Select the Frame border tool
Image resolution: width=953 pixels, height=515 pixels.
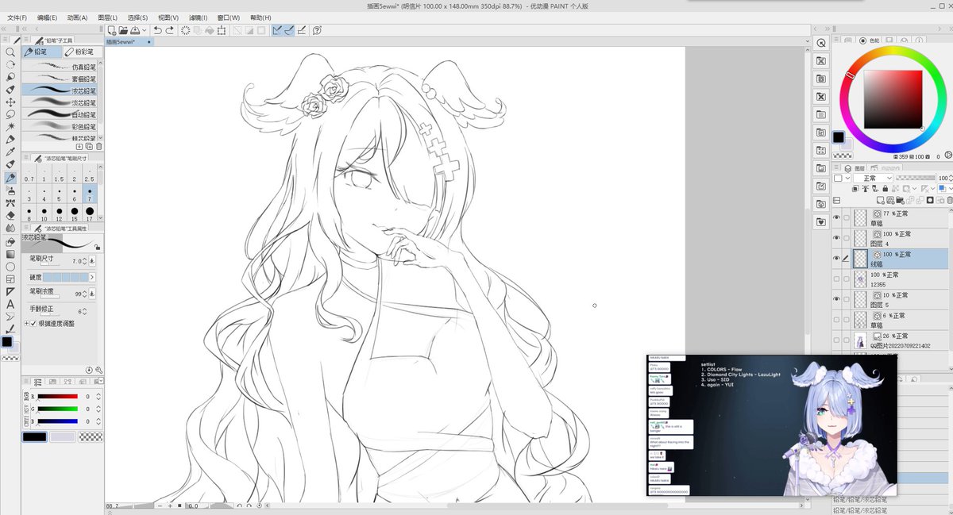pos(10,279)
